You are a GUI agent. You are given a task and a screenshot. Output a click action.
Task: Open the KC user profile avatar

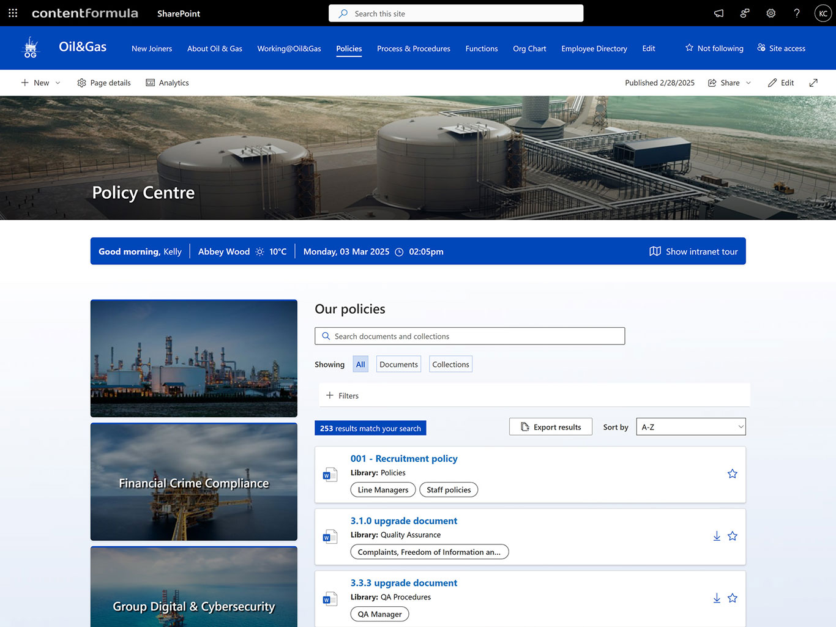(823, 13)
